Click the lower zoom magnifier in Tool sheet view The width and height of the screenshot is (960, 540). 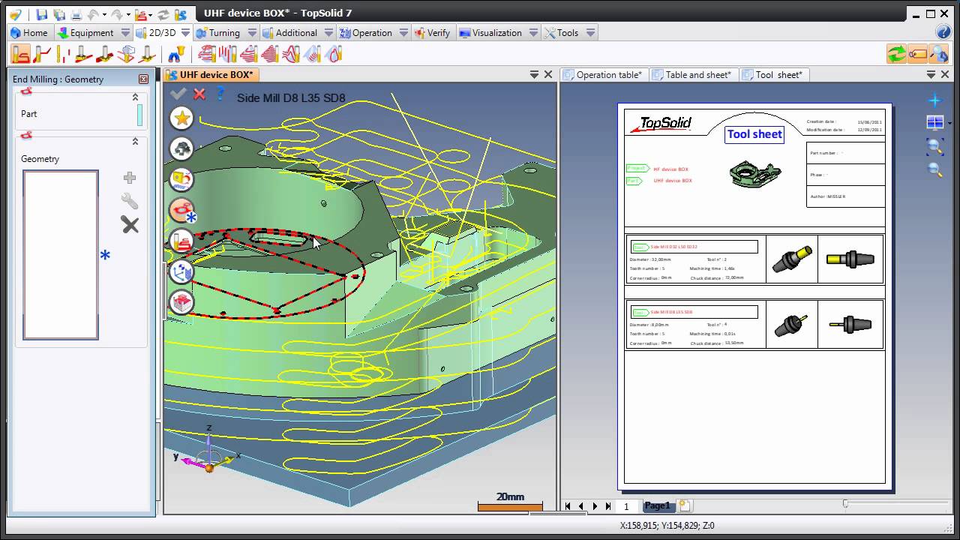934,169
